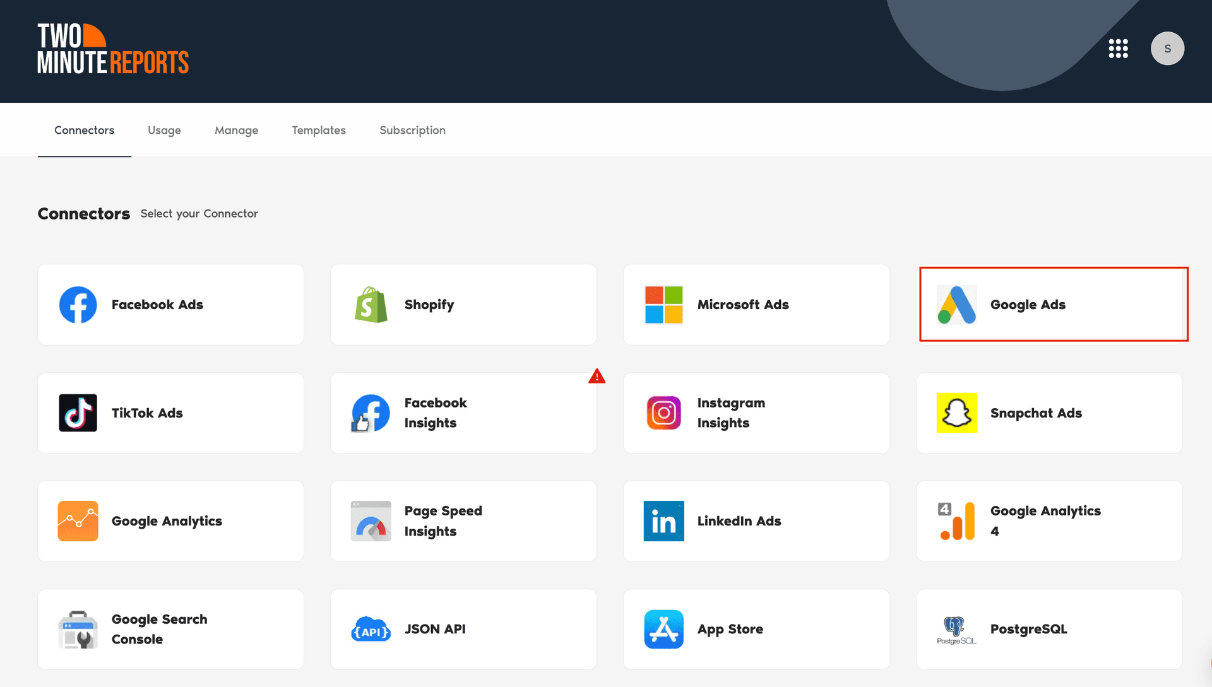
Task: Select the Google Analytics connector icon
Action: pyautogui.click(x=78, y=521)
